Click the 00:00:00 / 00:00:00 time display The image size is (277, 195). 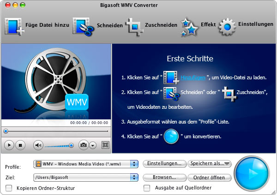tap(89, 123)
